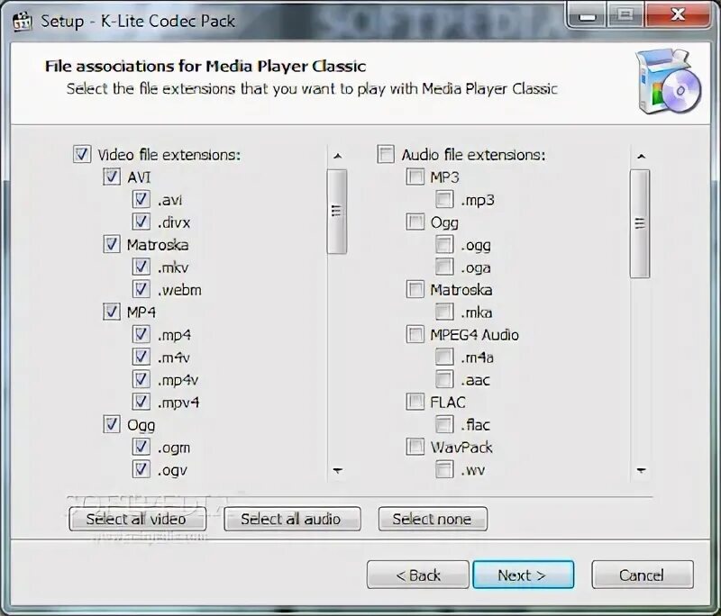Click the audio list scroll up arrow

pyautogui.click(x=641, y=157)
